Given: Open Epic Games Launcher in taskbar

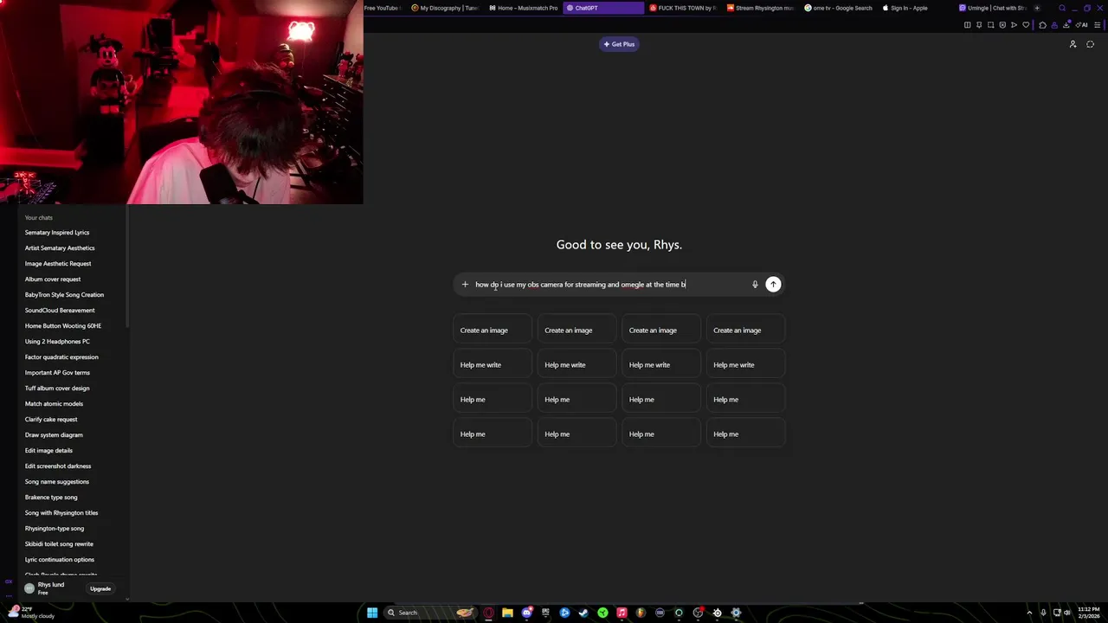Looking at the screenshot, I should 545,613.
